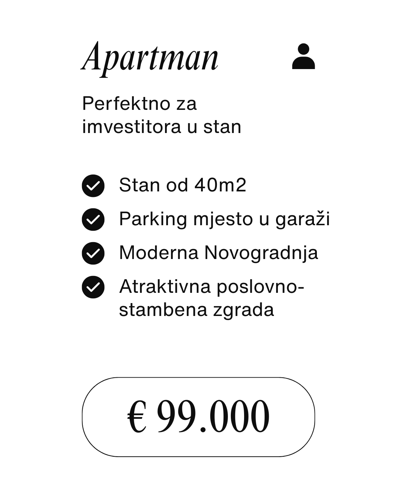Click the "Apartman" heading
The height and width of the screenshot is (496, 397).
click(x=150, y=57)
